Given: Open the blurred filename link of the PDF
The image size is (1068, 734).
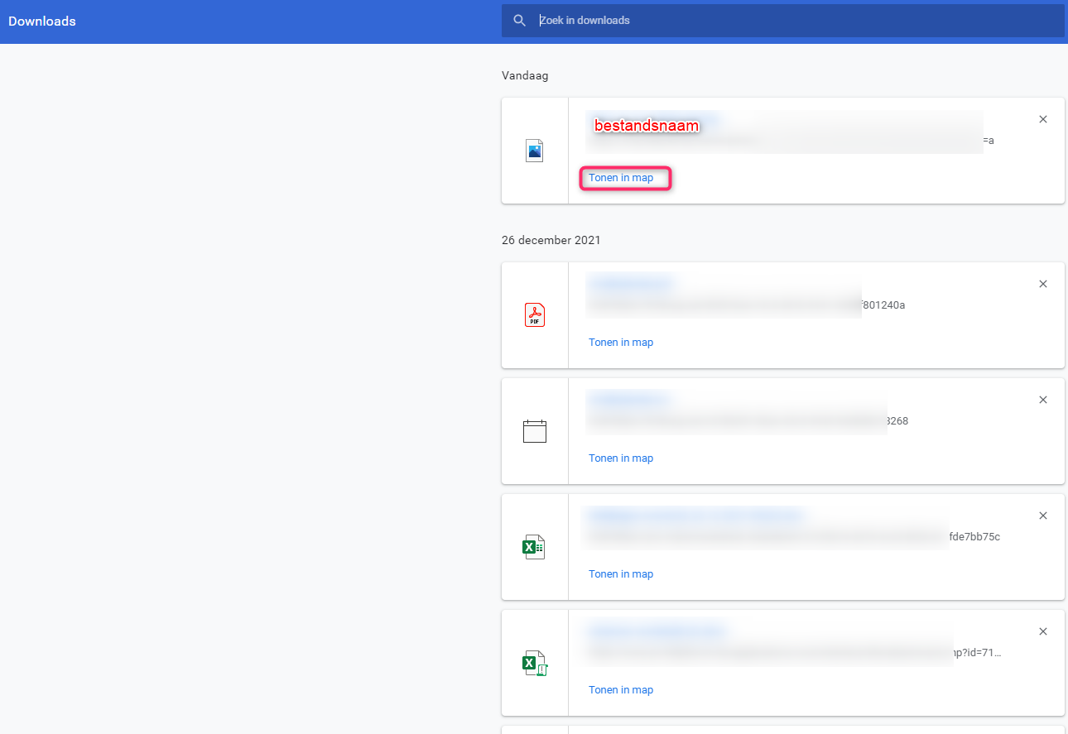Looking at the screenshot, I should pyautogui.click(x=631, y=284).
